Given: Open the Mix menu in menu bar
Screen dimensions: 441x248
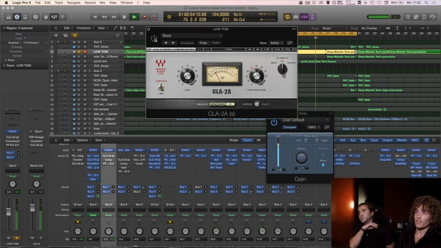Looking at the screenshot, I should click(102, 3).
